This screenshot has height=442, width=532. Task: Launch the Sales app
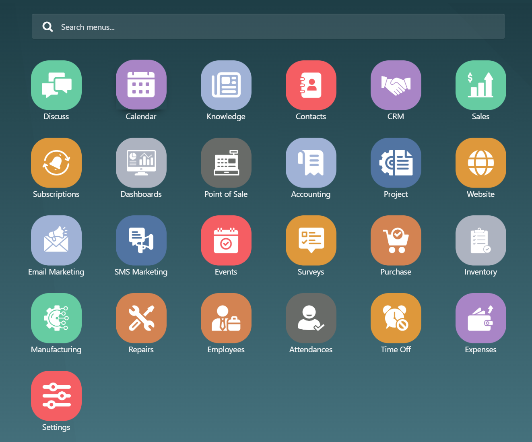[481, 85]
